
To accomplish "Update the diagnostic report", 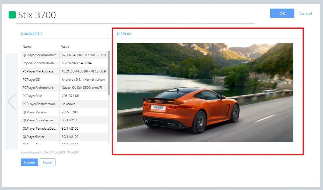I will click(29, 162).
